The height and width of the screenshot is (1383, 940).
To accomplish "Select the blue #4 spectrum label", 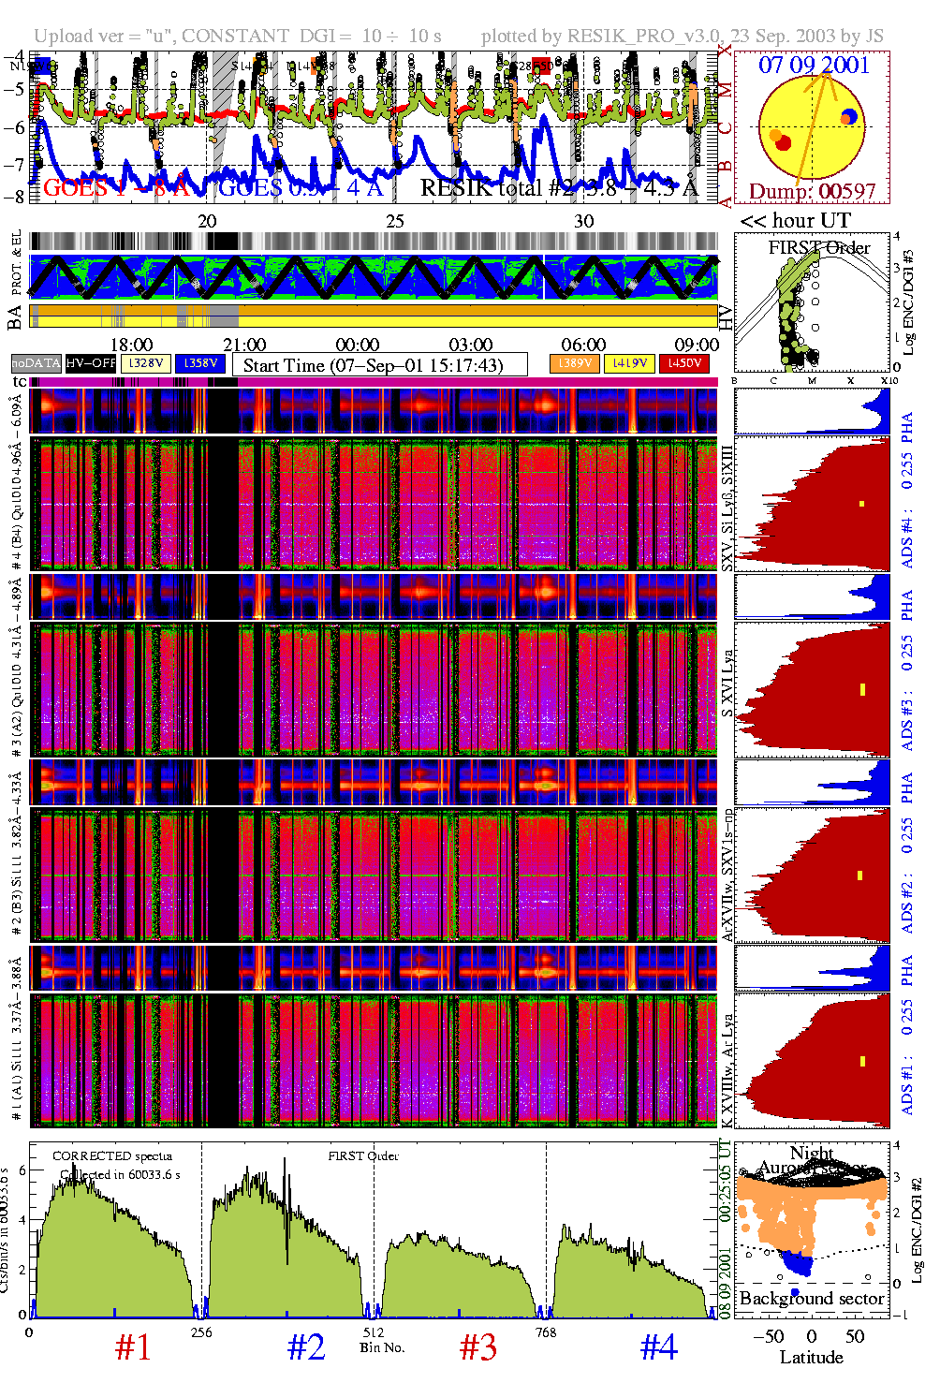I will pyautogui.click(x=658, y=1346).
